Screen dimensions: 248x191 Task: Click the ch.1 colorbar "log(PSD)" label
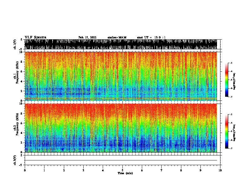tap(235, 81)
